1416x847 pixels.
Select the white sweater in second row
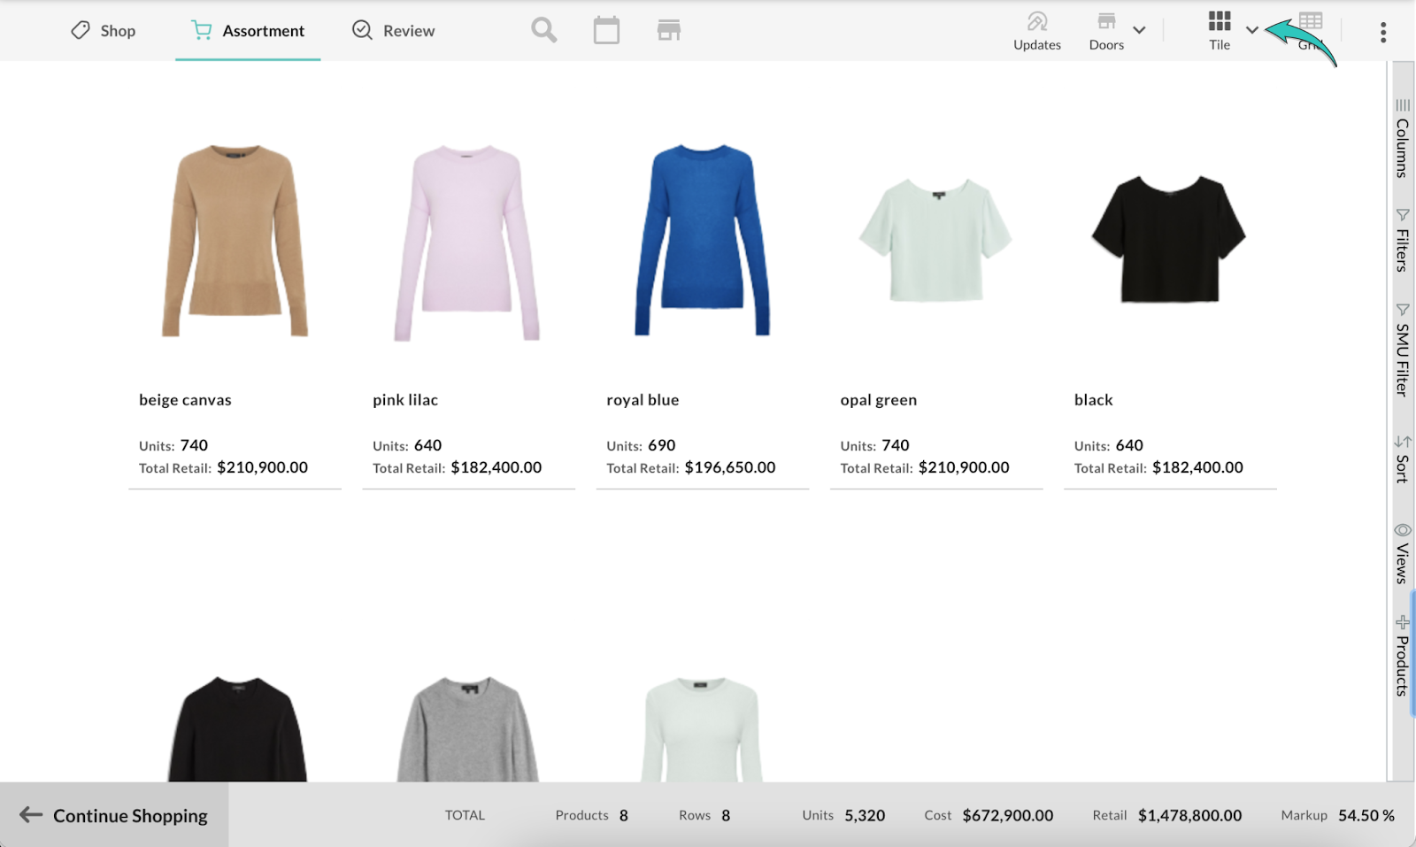[x=702, y=728]
